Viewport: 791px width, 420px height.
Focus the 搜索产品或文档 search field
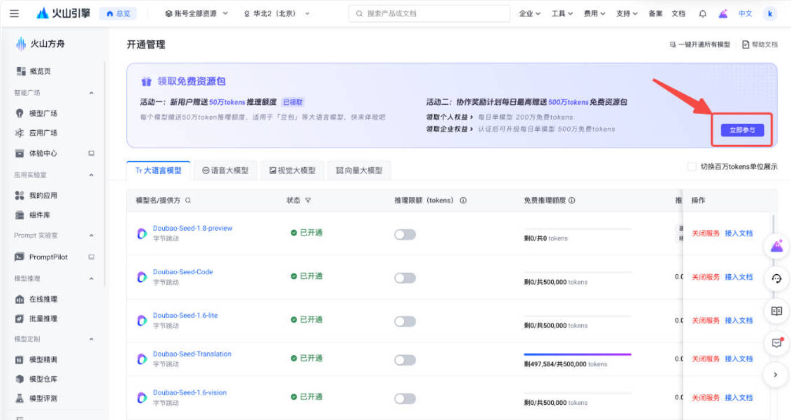coord(429,13)
